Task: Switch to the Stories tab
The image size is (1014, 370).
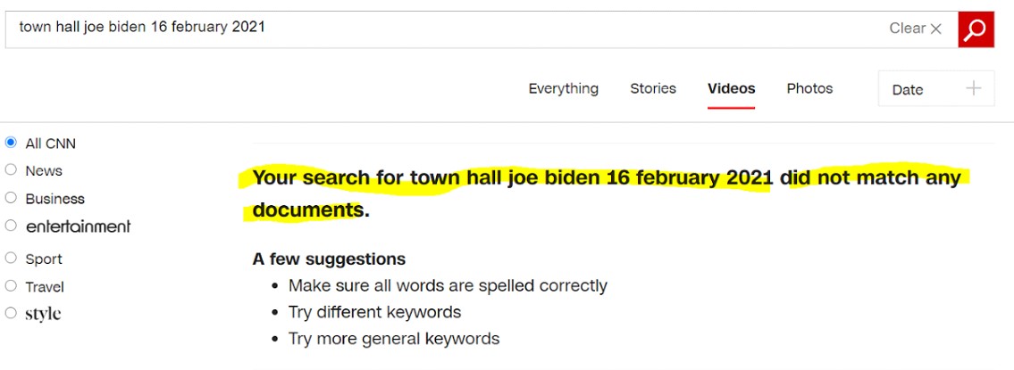Action: point(653,88)
